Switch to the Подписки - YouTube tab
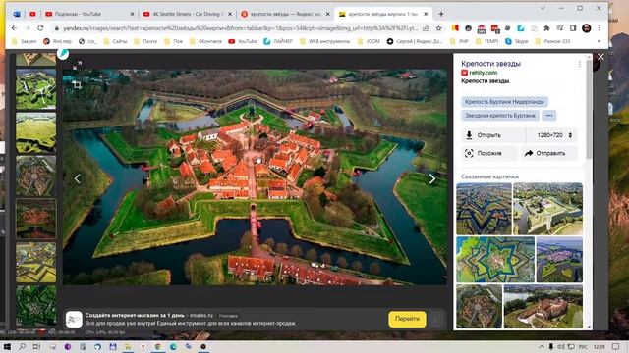 click(x=89, y=14)
